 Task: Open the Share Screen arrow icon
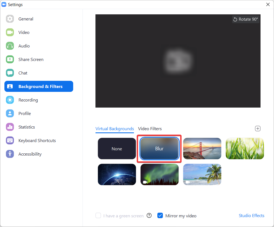point(10,59)
